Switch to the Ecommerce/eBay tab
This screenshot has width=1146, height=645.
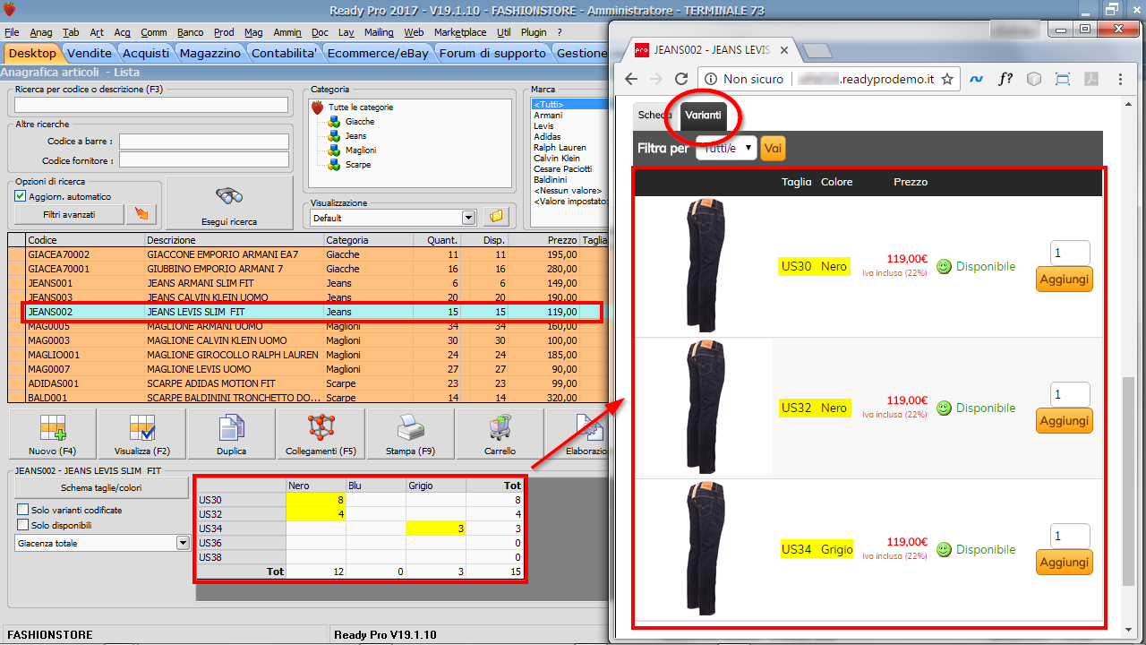coord(378,53)
